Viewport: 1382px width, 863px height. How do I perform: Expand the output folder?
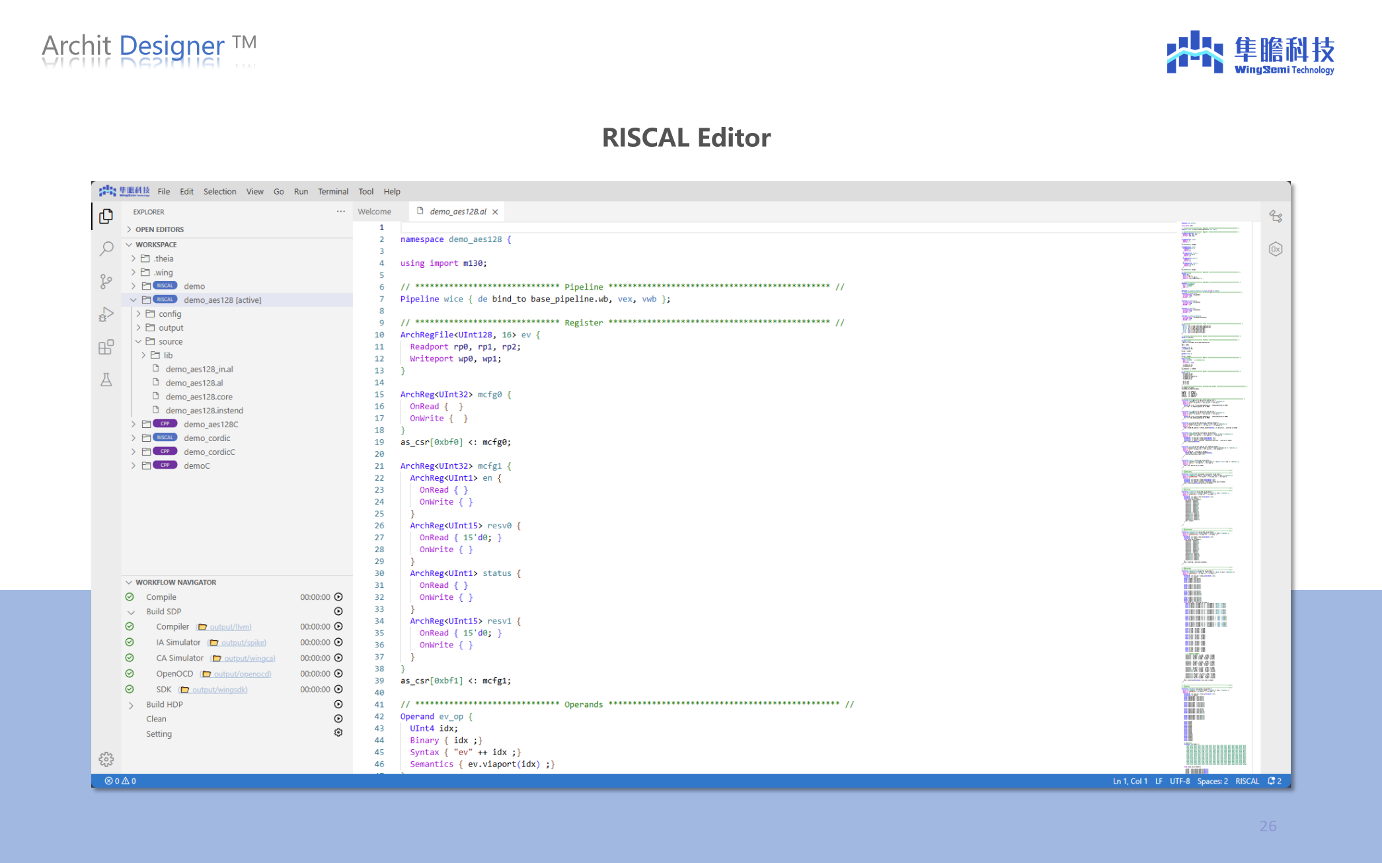coord(138,328)
